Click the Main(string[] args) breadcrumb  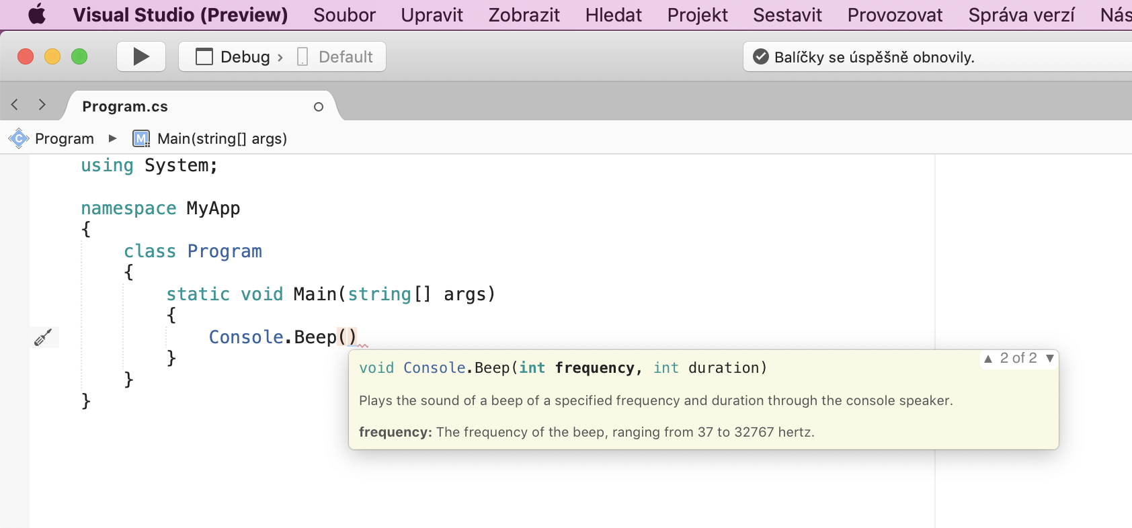click(x=222, y=138)
